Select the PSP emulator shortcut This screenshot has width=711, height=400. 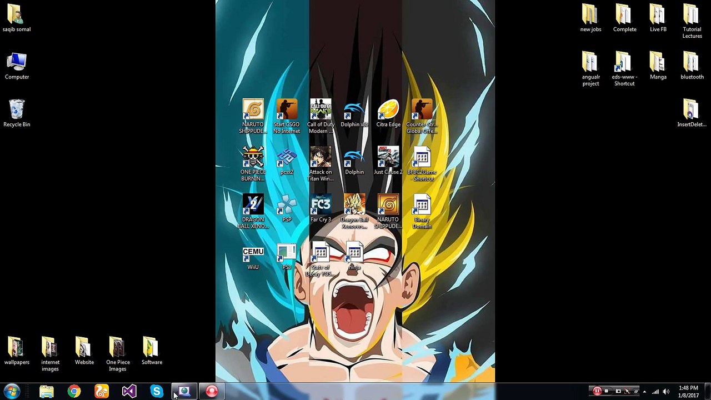[287, 209]
